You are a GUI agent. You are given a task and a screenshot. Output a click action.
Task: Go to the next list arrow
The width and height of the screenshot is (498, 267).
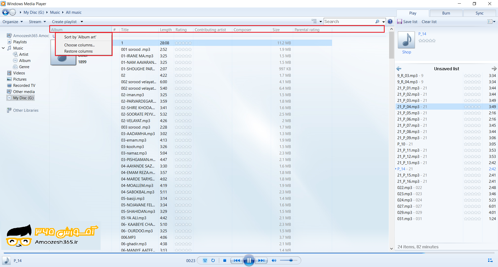(x=494, y=69)
